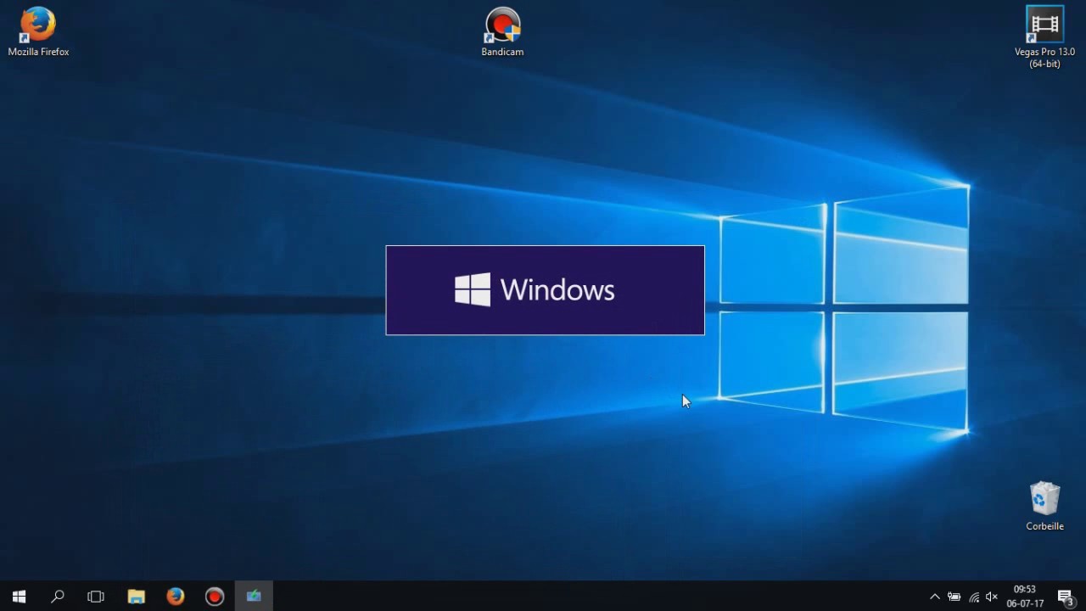The height and width of the screenshot is (611, 1086).
Task: Open the Windows Start menu
Action: [x=19, y=597]
